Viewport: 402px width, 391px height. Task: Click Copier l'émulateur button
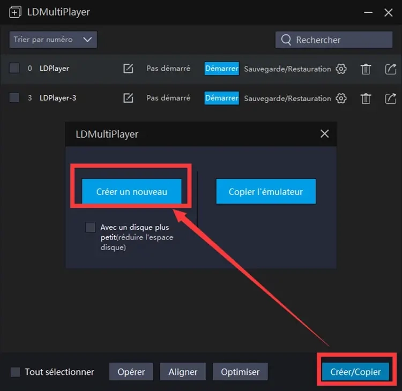point(266,191)
